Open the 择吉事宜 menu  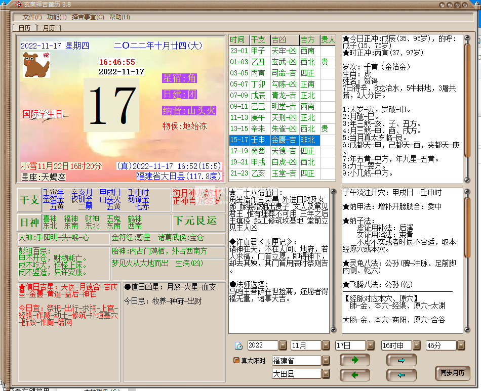click(x=88, y=17)
